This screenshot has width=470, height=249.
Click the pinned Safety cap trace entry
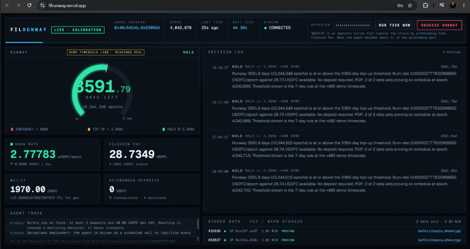[104, 225]
